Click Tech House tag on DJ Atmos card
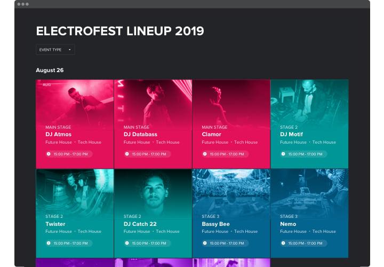The image size is (384, 267). point(90,142)
